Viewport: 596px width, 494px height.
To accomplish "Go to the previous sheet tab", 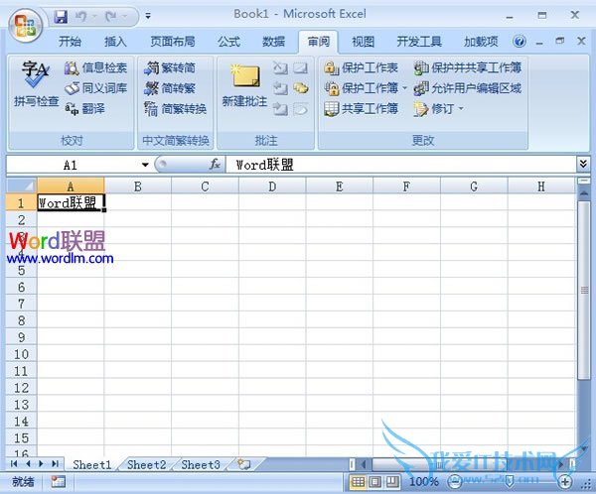I will click(28, 463).
